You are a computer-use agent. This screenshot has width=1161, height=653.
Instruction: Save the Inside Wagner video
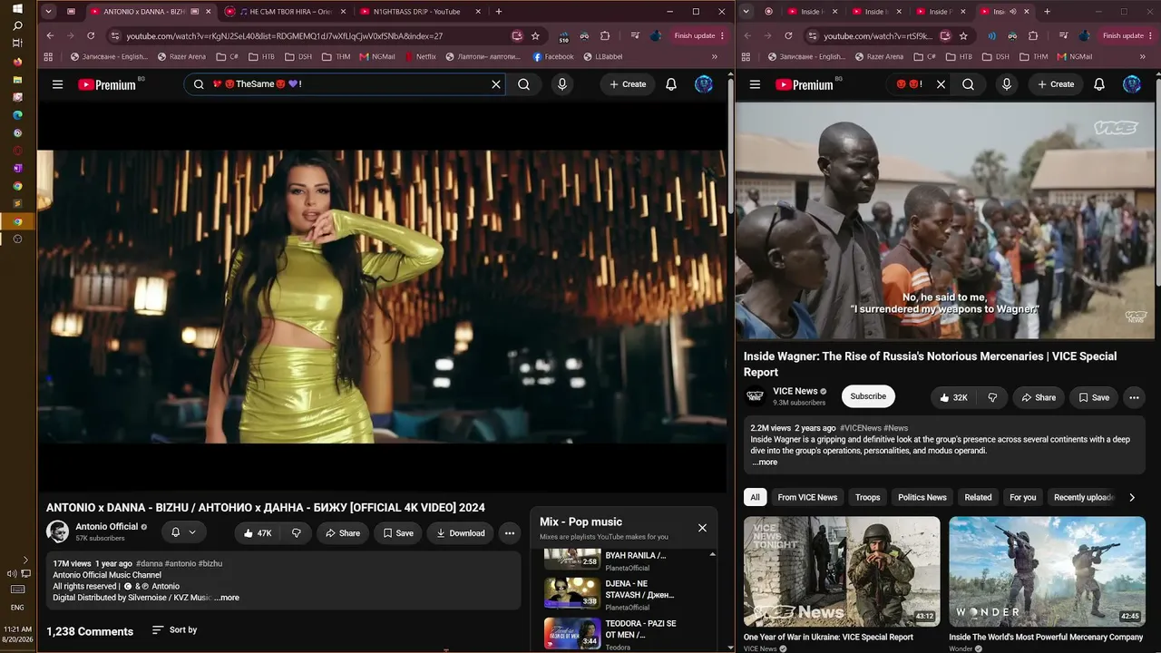click(x=1093, y=397)
